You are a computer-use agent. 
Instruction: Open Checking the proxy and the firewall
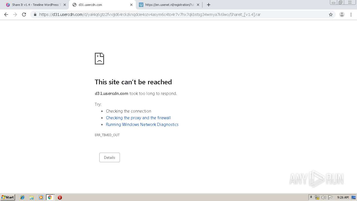coord(138,118)
